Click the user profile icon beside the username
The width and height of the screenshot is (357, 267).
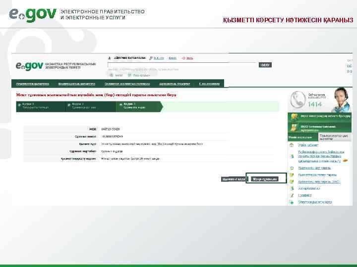pyautogui.click(x=109, y=58)
